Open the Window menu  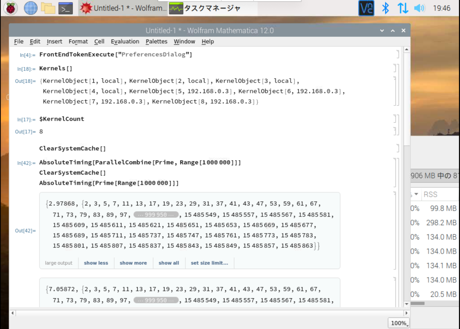(x=184, y=41)
